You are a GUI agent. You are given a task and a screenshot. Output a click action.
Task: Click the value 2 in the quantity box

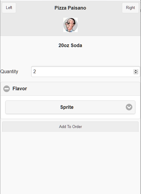point(35,71)
